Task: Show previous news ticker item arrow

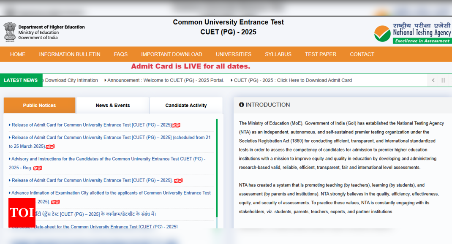Action: coord(433,80)
